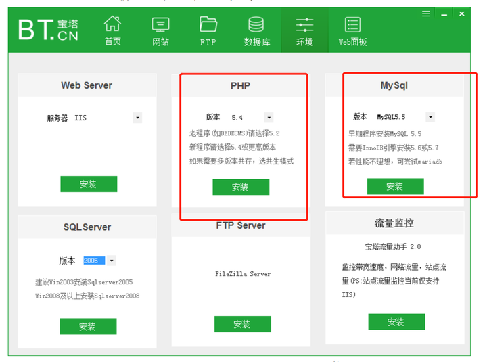Expand the MySql 版本 MySQL5.5 dropdown

tap(430, 117)
